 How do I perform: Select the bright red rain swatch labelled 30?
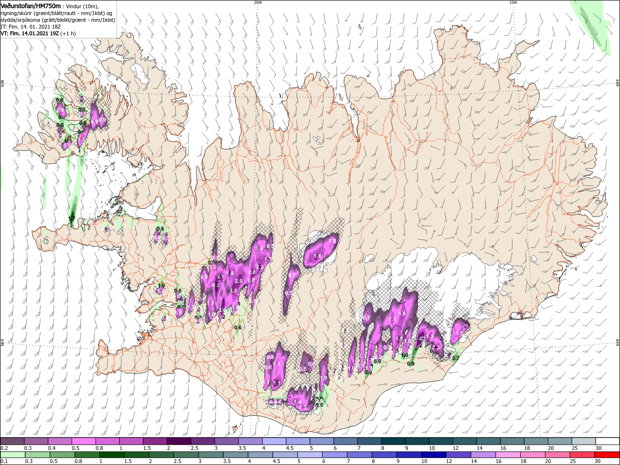[x=607, y=455]
